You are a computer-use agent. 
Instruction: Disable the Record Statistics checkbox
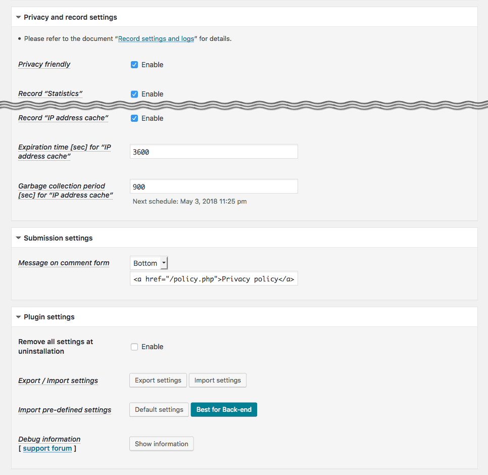134,94
